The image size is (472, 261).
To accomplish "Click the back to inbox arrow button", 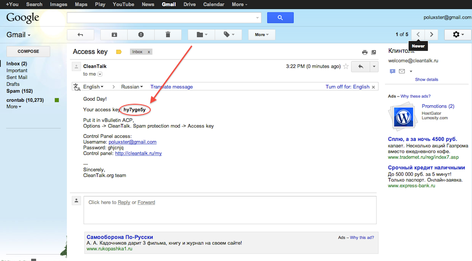I will tap(81, 35).
